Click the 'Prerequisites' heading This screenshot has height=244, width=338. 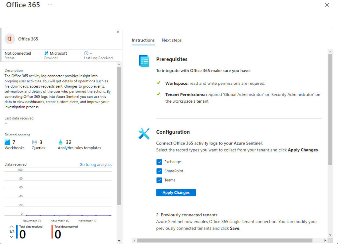[172, 59]
